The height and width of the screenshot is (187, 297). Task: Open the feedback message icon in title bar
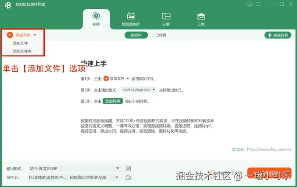point(249,4)
